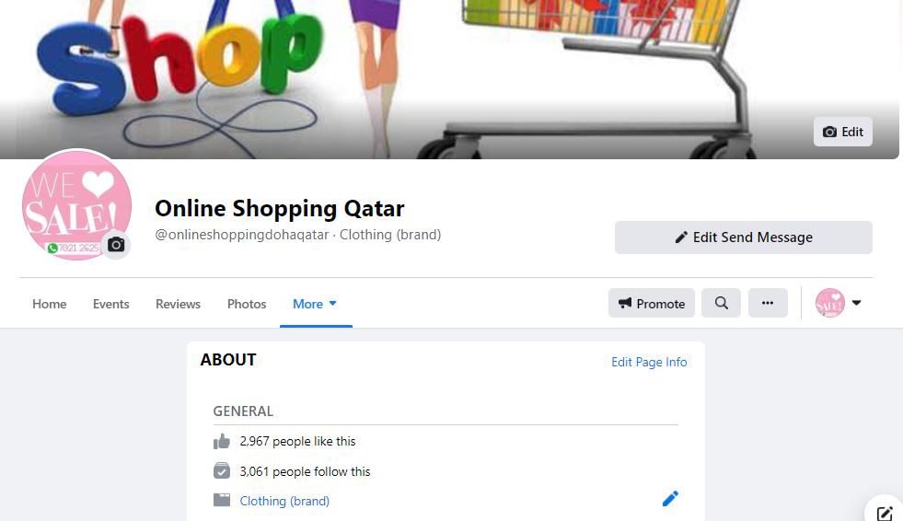Open the Events tab
This screenshot has width=903, height=521.
point(111,304)
